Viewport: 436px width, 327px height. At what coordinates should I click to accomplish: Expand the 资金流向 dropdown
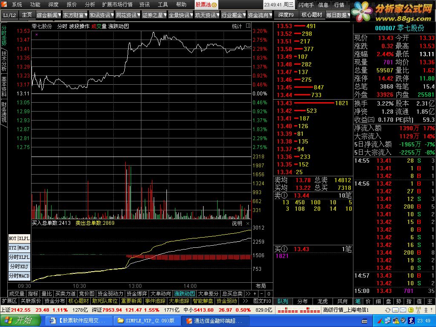point(260,15)
